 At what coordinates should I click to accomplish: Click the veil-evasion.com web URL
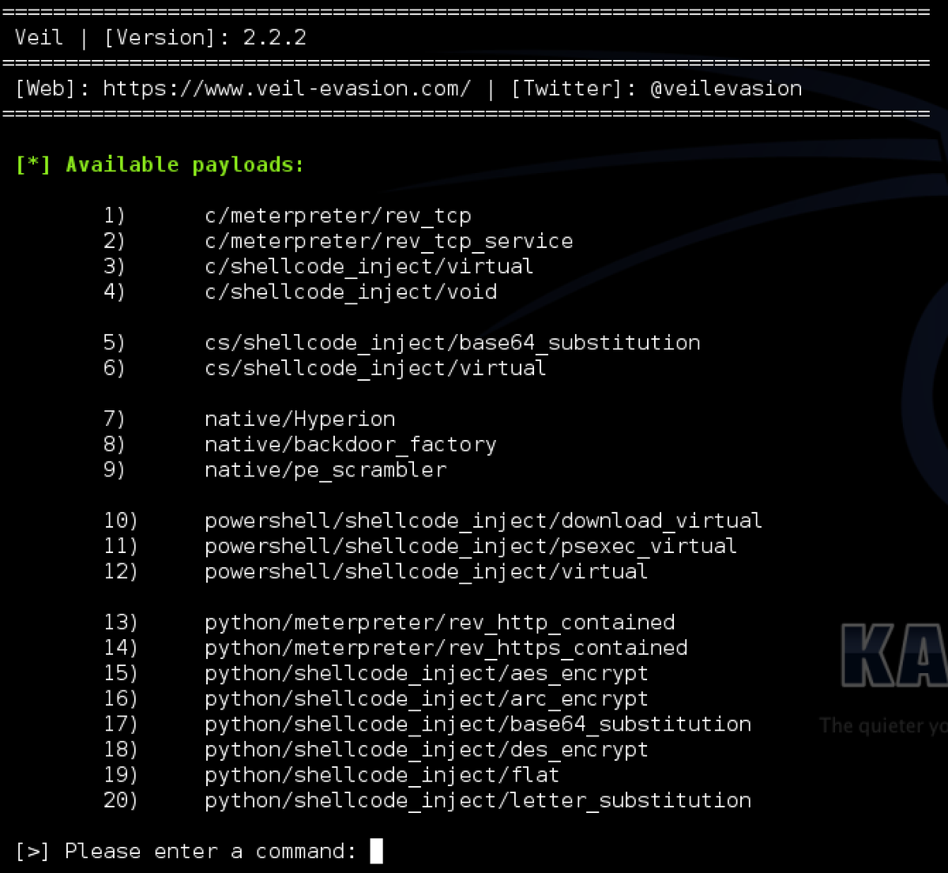click(x=287, y=88)
